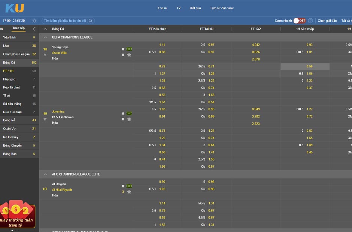The height and width of the screenshot is (232, 352).
Task: Collapse the UEFA Champions League section
Action: point(45,37)
